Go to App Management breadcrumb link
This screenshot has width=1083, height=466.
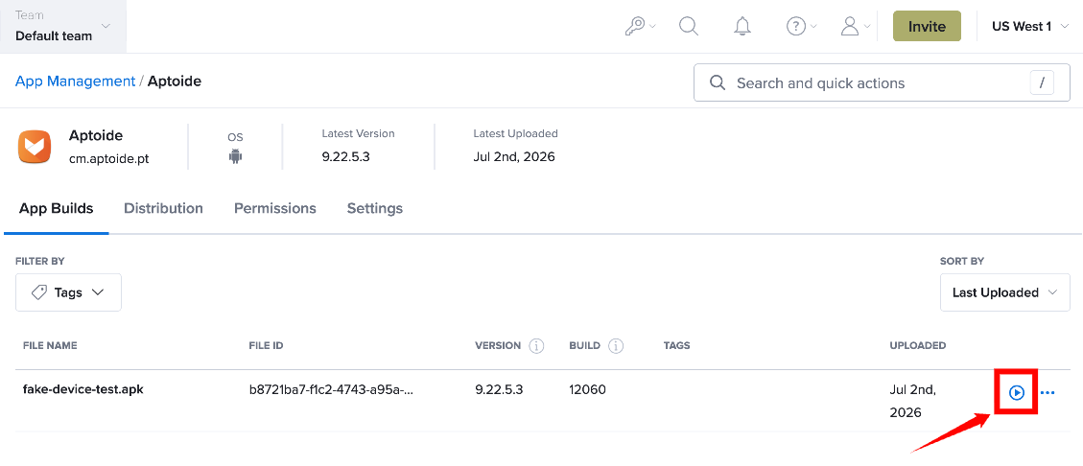[x=75, y=82]
